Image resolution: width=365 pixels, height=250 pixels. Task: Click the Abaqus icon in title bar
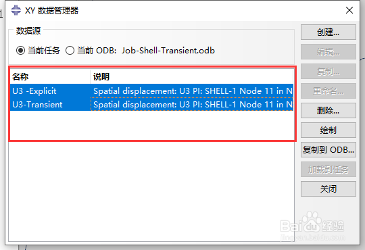(x=16, y=10)
